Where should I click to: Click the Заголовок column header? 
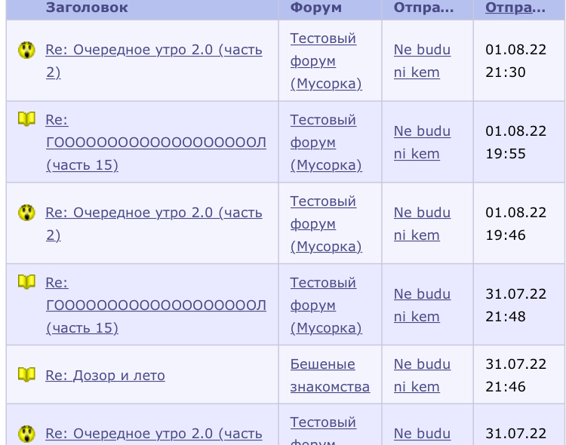87,8
